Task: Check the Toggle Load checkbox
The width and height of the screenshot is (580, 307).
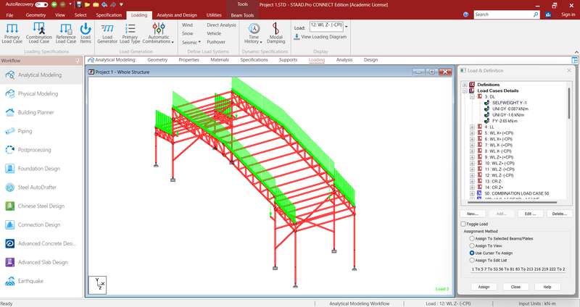Action: (463, 224)
